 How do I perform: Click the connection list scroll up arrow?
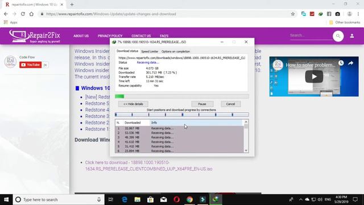click(246, 122)
